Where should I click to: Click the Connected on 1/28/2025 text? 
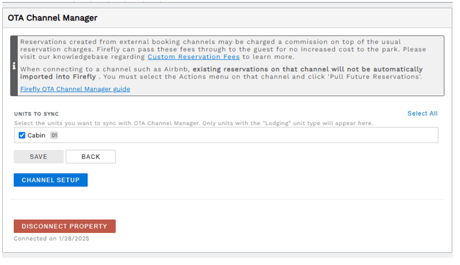[x=51, y=239]
